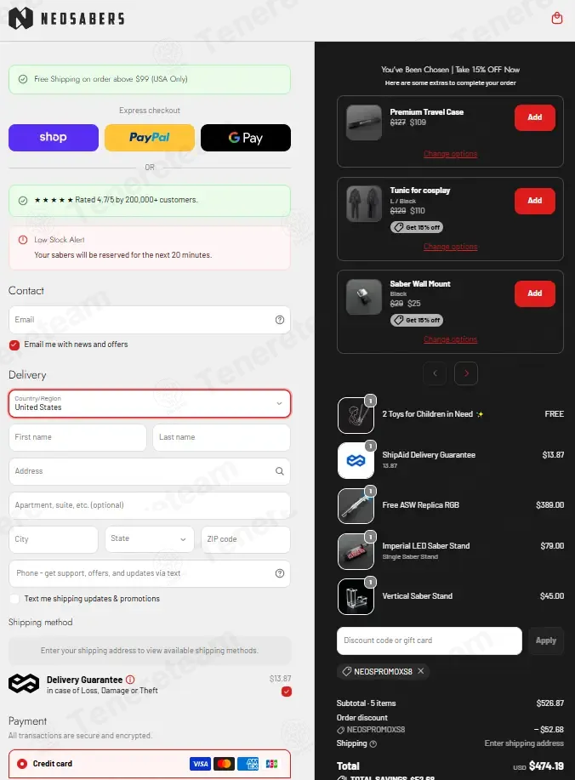Viewport: 575px width, 780px height.
Task: Apply the discount code
Action: point(545,641)
